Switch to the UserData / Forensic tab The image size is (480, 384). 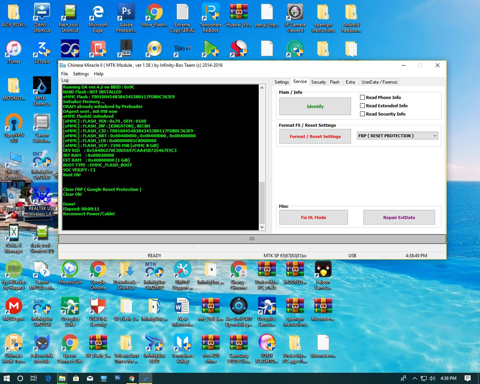(x=379, y=82)
